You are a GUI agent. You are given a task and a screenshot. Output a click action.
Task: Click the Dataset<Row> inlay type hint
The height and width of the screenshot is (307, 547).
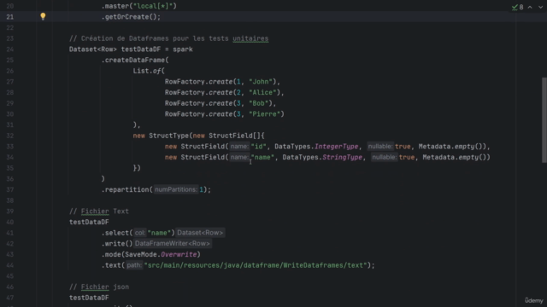(200, 233)
